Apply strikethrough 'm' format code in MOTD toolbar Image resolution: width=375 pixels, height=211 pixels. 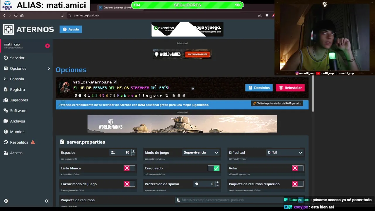[x=147, y=96]
